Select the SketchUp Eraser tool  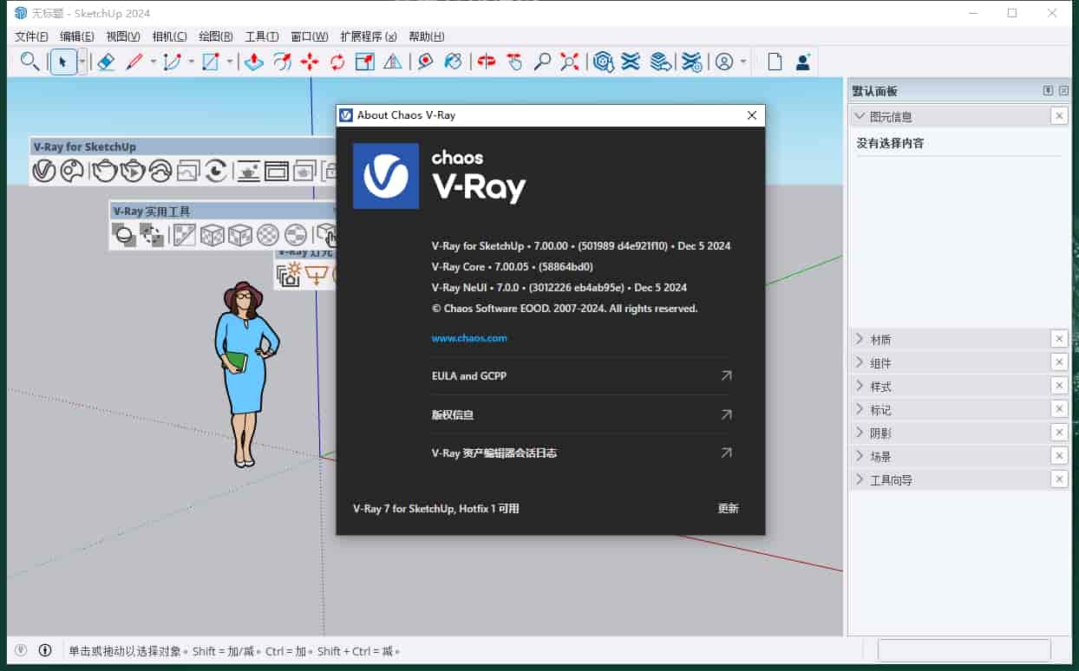point(106,62)
